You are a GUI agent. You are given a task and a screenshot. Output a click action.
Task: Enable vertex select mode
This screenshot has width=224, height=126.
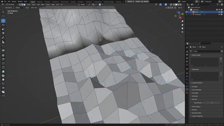tap(20, 5)
